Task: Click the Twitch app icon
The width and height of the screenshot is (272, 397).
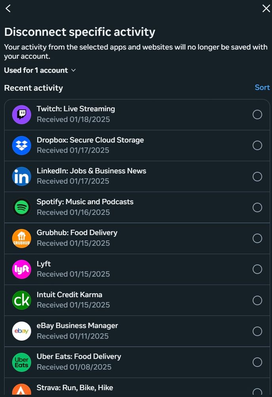Action: tap(21, 115)
